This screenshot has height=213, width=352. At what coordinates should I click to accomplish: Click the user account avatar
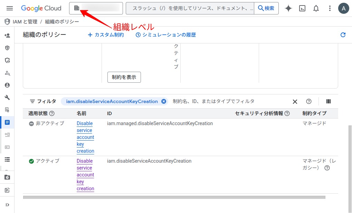(x=343, y=8)
